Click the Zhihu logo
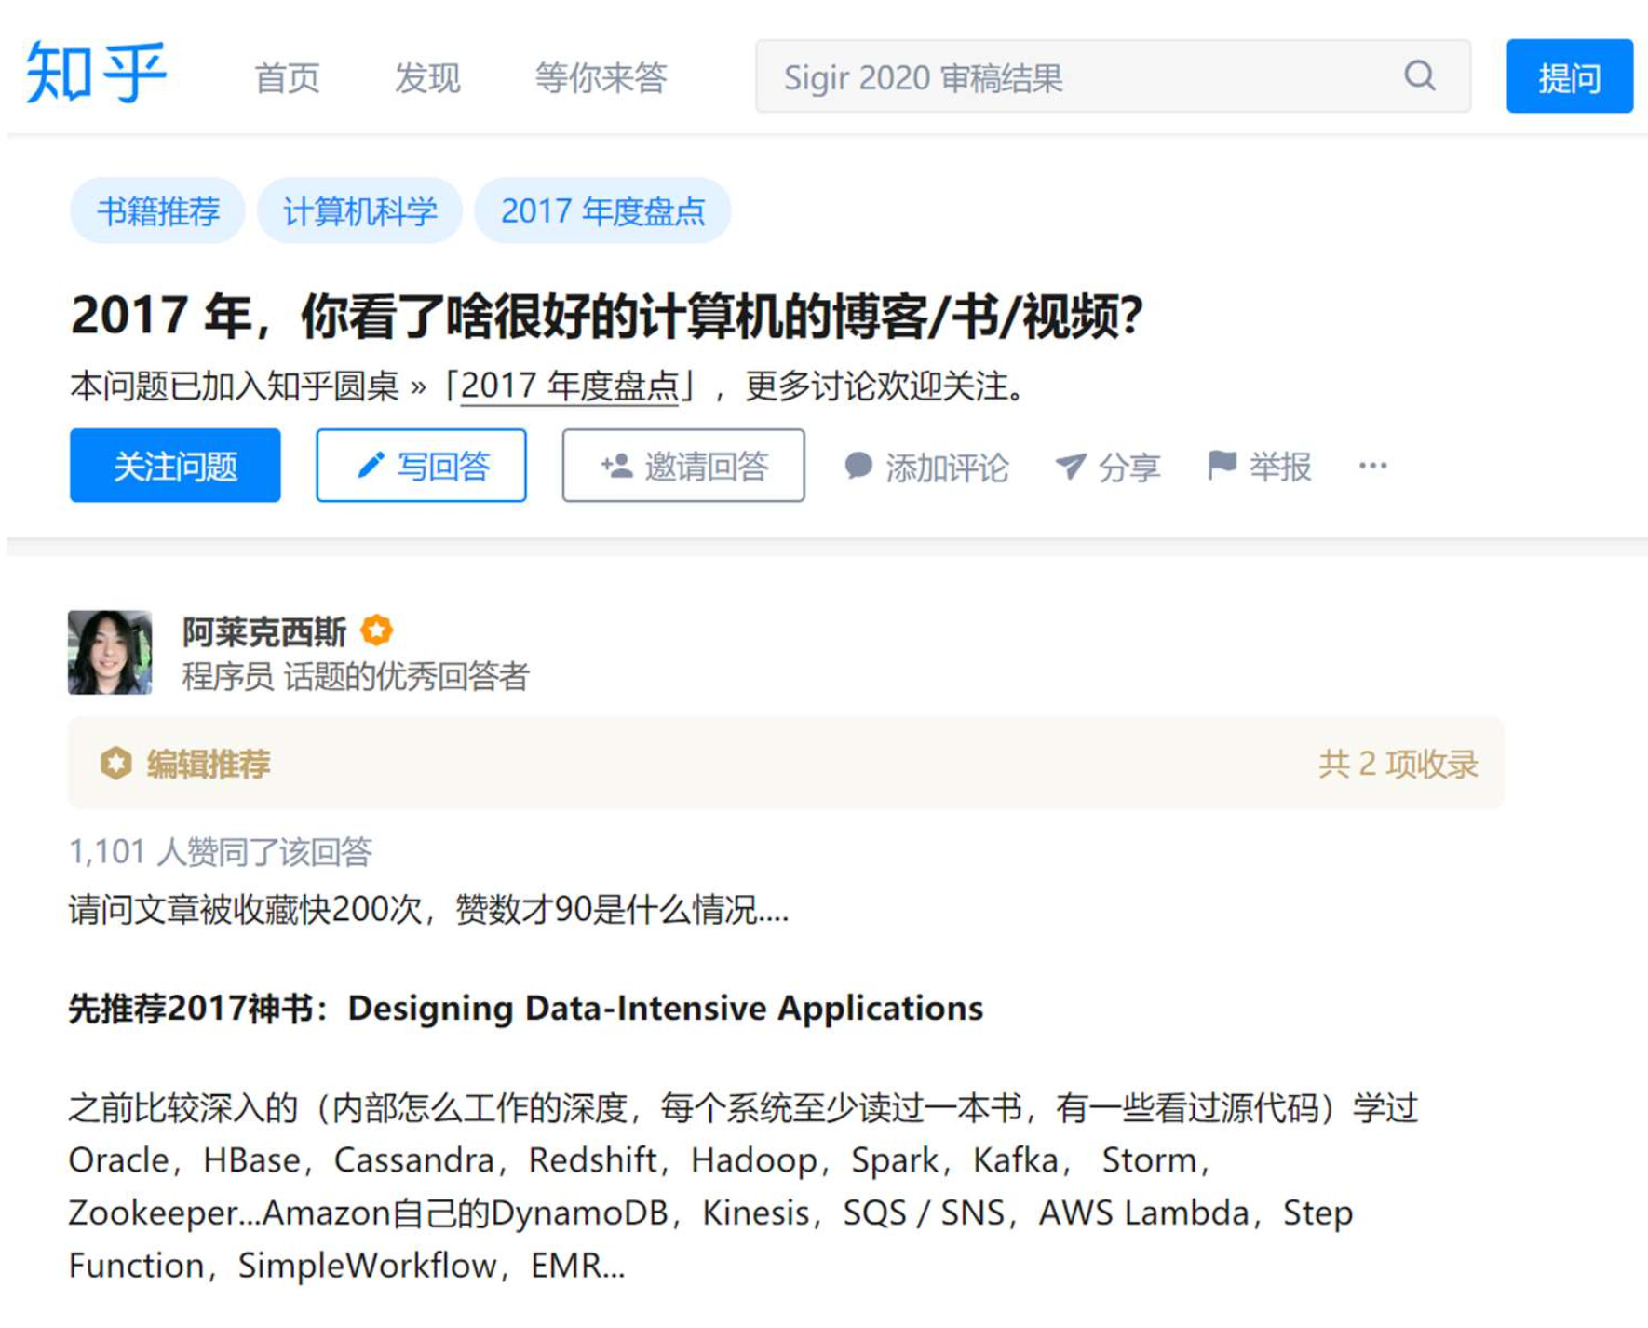The image size is (1648, 1328). [x=96, y=73]
